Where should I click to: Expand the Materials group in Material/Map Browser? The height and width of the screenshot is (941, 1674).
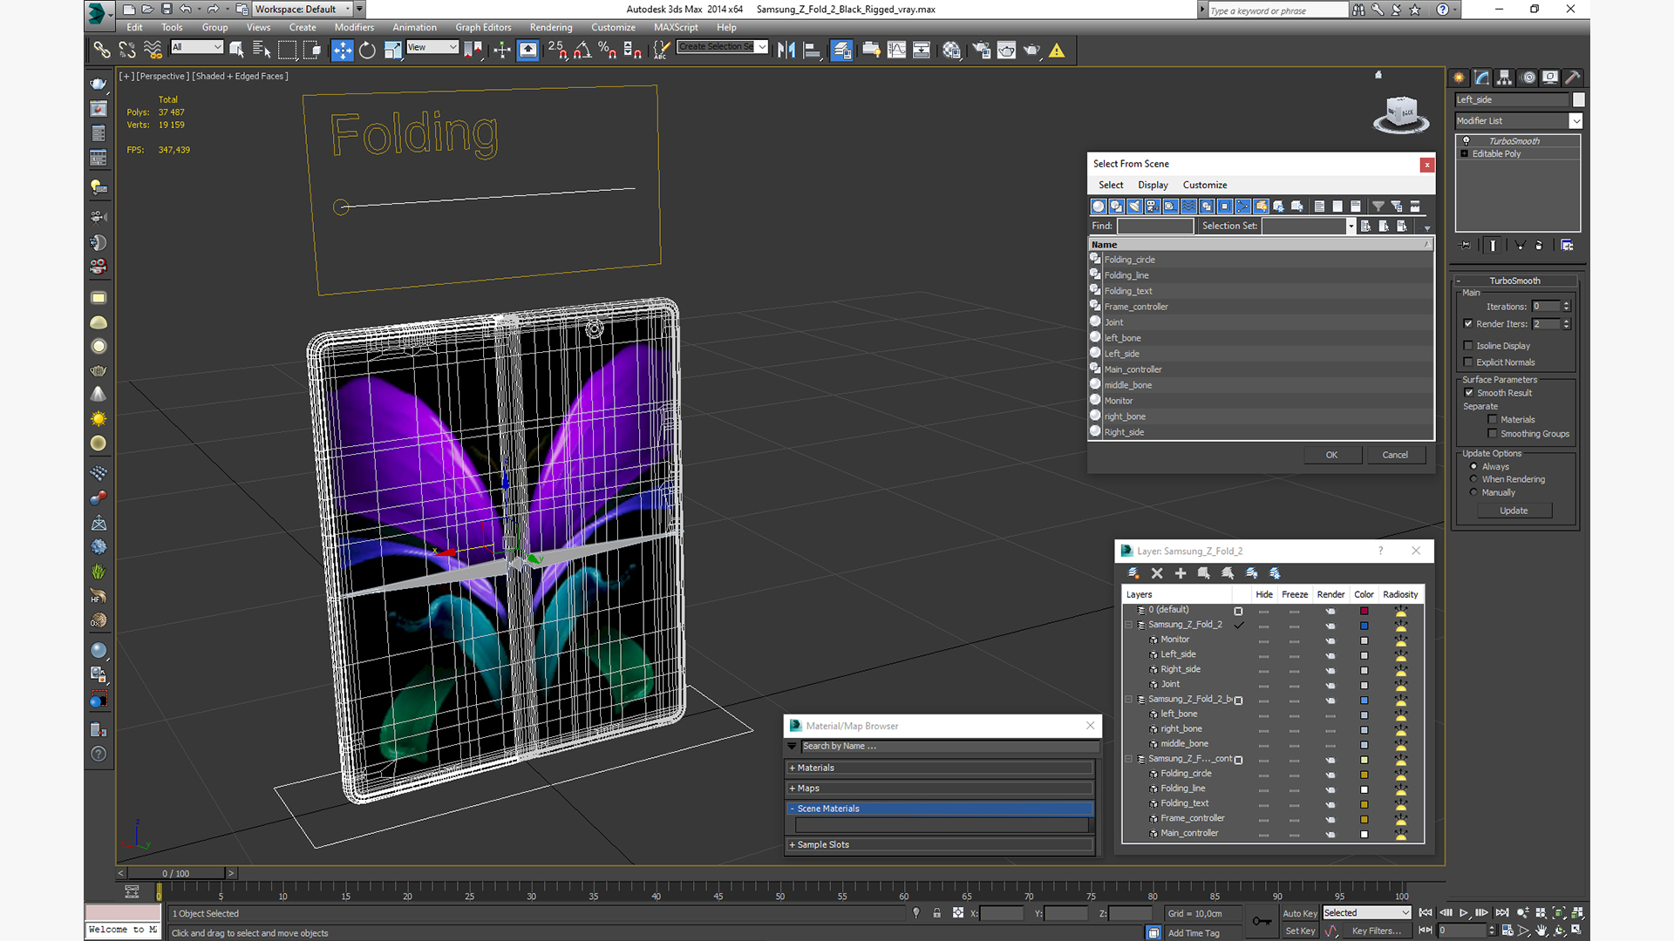click(939, 768)
